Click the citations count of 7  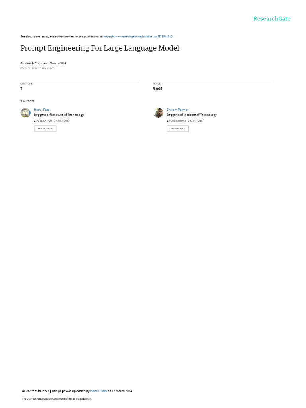[x=22, y=89]
